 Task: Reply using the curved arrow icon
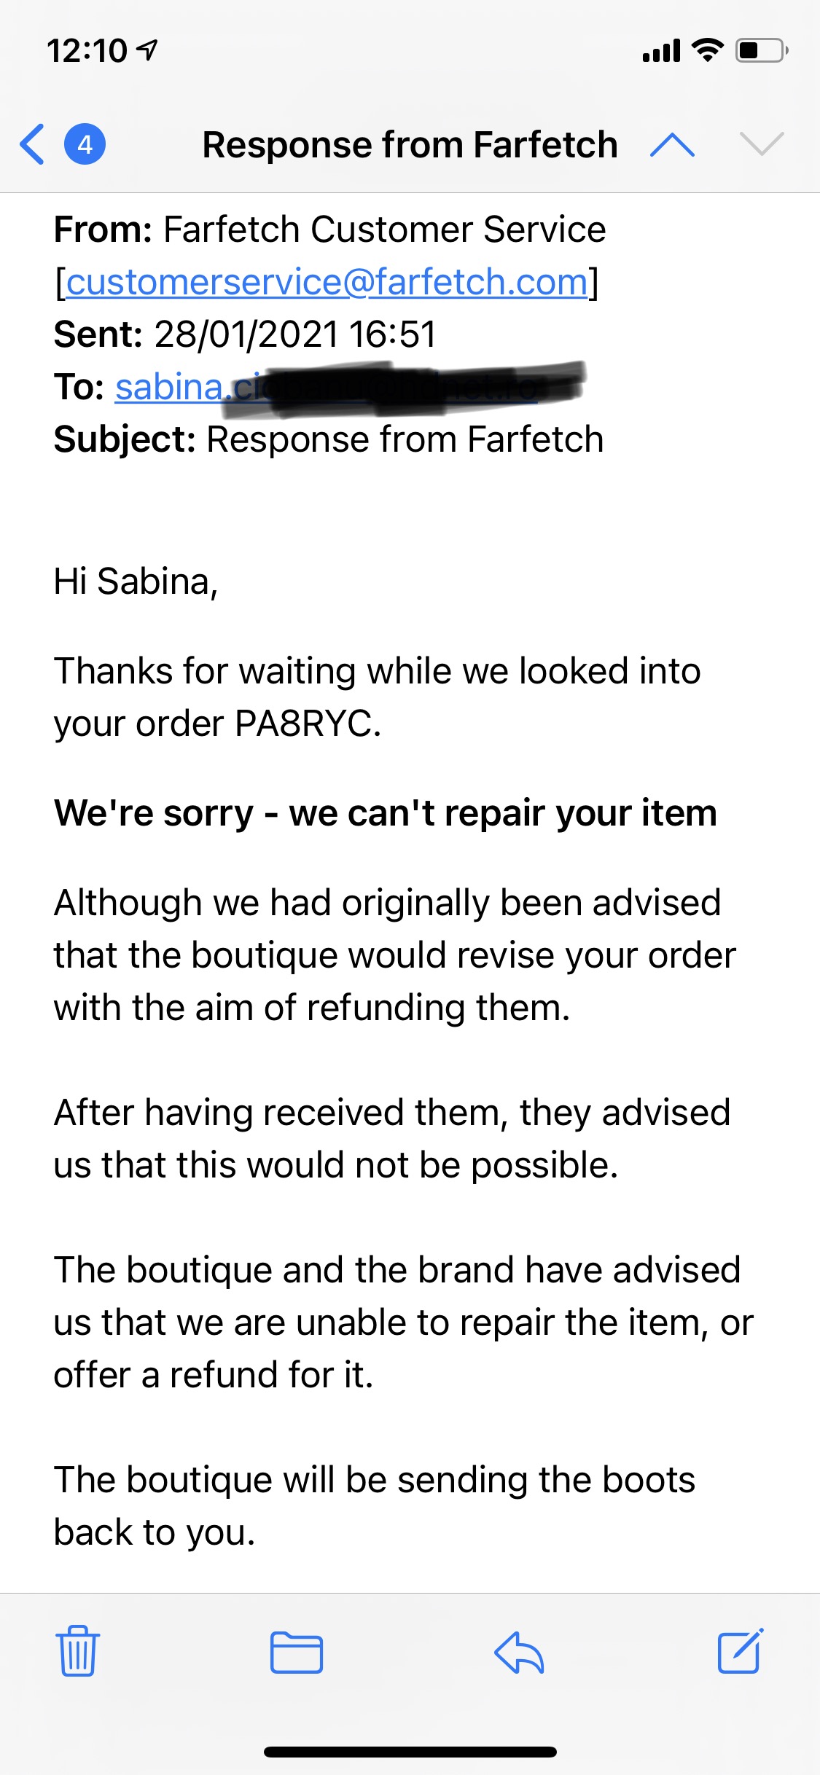[x=519, y=1652]
